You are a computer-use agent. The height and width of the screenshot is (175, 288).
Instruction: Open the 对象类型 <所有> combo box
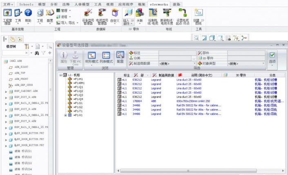[246, 63]
